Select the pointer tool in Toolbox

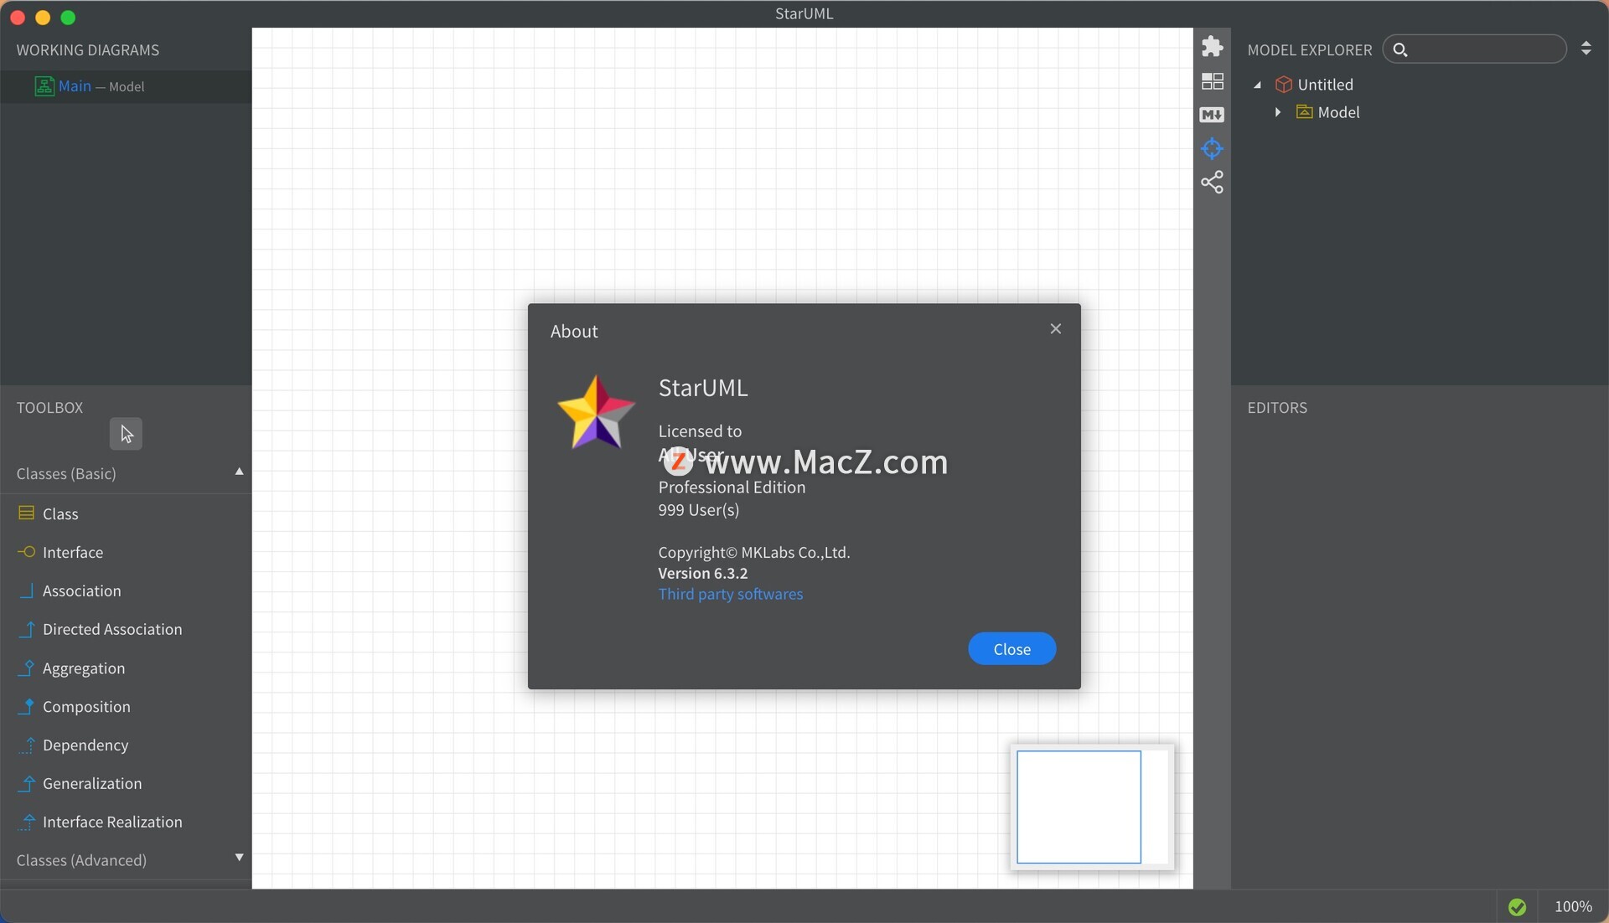[126, 434]
